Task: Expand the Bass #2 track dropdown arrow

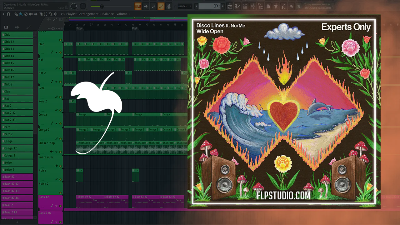Action: (x=57, y=206)
